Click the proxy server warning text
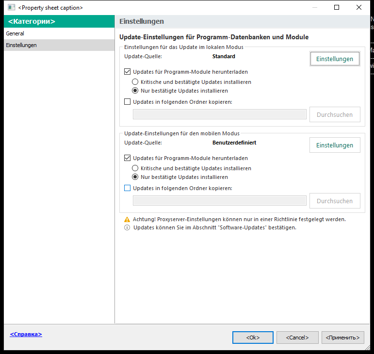 [x=239, y=219]
